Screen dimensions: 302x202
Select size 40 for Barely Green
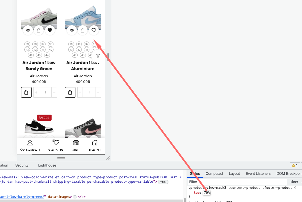pyautogui.click(x=51, y=50)
